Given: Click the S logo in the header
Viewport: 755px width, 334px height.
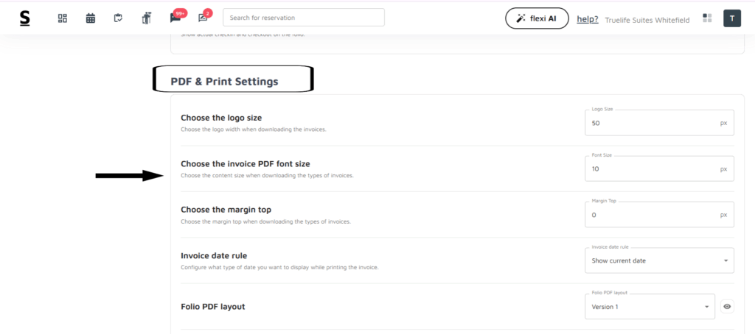Looking at the screenshot, I should [x=25, y=18].
